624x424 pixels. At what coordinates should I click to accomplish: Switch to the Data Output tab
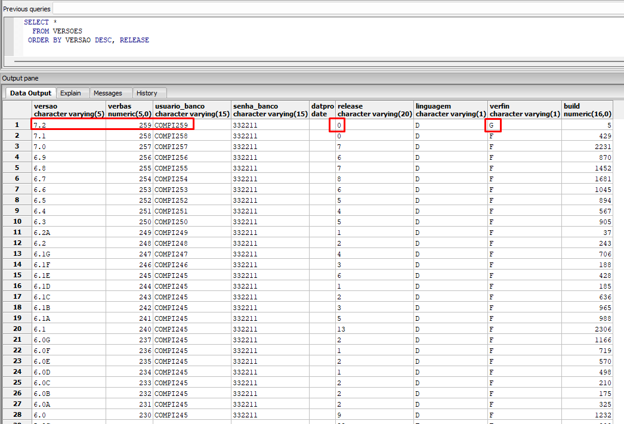(x=30, y=93)
